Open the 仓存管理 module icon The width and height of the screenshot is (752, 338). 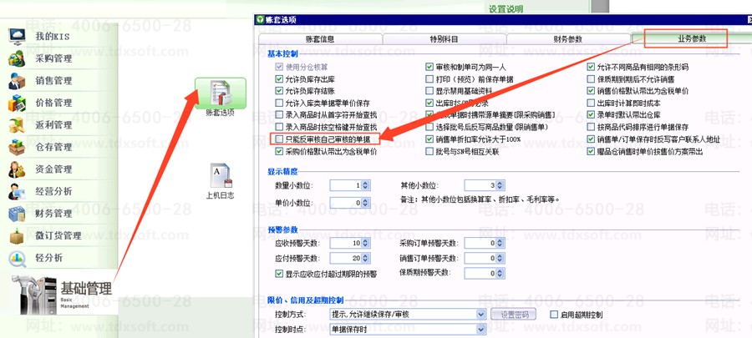[x=18, y=147]
